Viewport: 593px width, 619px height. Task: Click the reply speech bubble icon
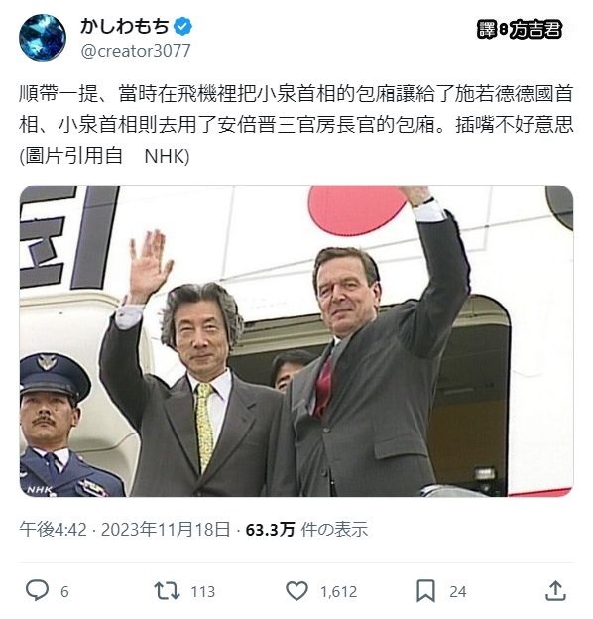(37, 590)
